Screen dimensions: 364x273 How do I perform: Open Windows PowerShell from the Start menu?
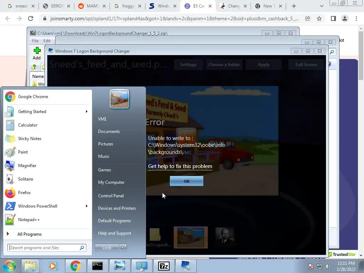(48, 206)
